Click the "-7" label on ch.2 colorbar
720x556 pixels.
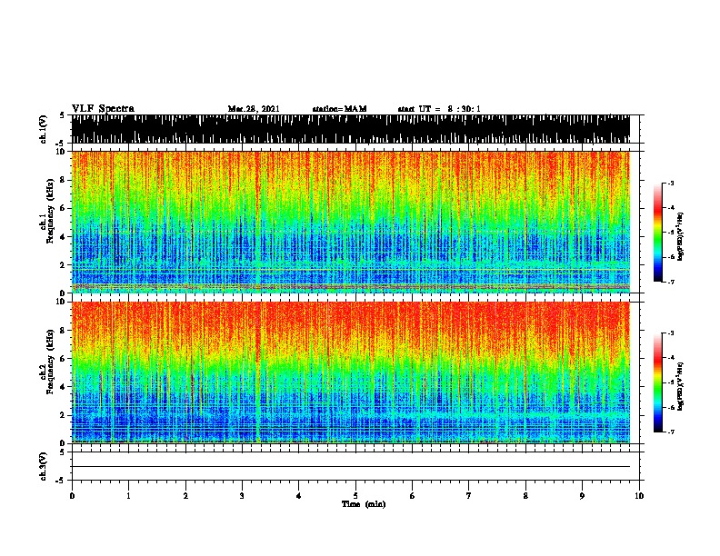(x=670, y=432)
